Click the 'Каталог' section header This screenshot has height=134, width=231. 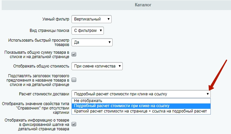(x=143, y=5)
